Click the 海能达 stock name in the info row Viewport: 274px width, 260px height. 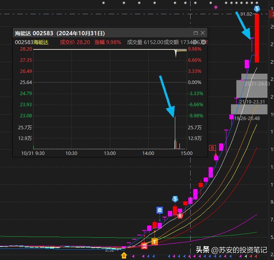pyautogui.click(x=41, y=42)
